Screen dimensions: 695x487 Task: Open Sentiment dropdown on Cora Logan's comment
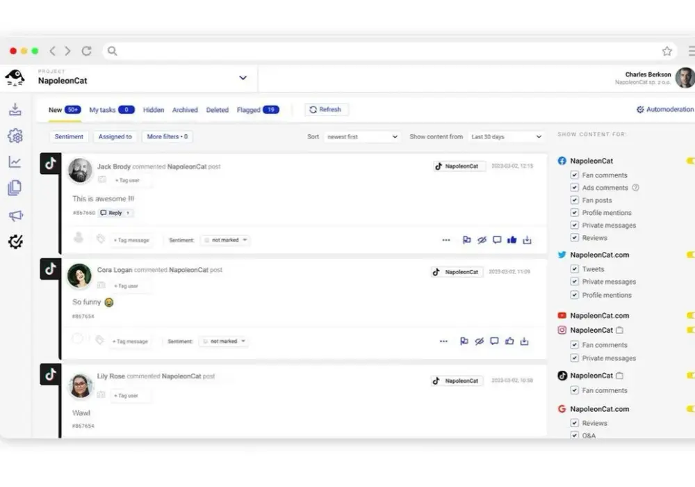pyautogui.click(x=224, y=341)
